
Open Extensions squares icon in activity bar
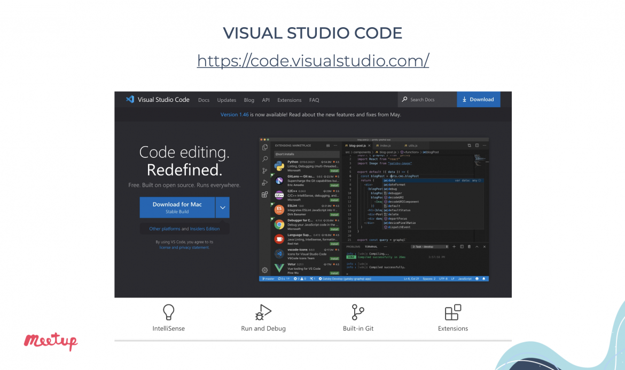(x=264, y=195)
